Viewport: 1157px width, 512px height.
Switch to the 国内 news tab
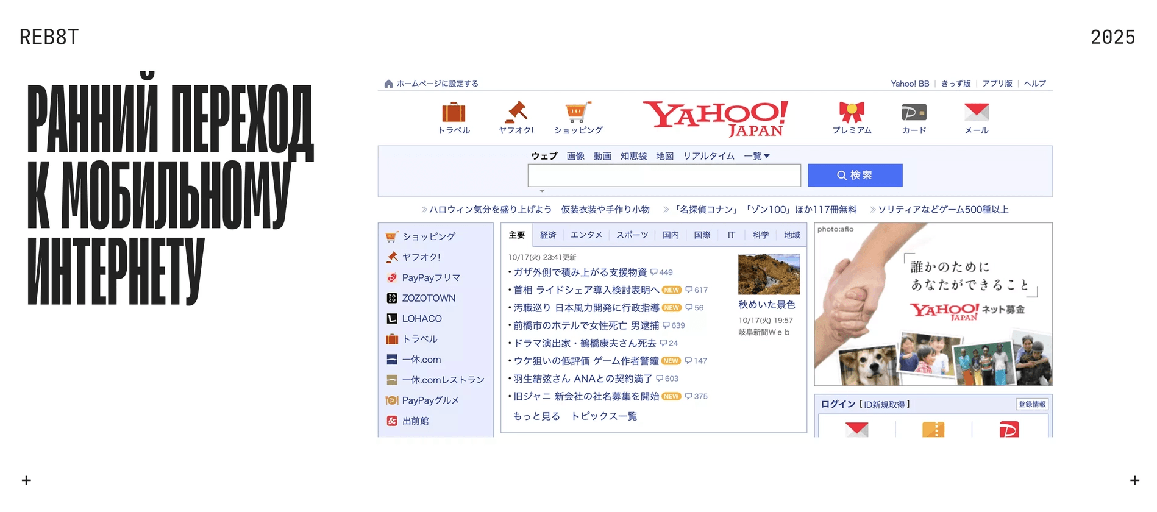tap(671, 235)
